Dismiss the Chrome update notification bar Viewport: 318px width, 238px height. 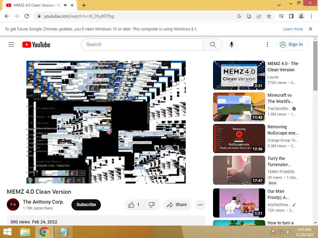310,29
